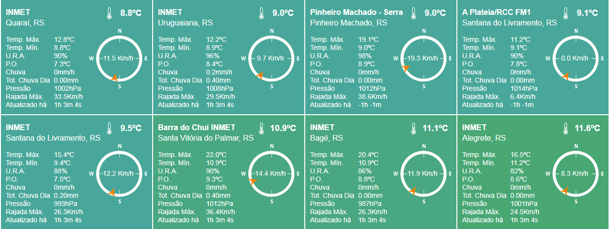Viewport: 610px width, 229px height.
Task: Click the 8.3 Km/h compass on Alegrete card
Action: (x=576, y=173)
